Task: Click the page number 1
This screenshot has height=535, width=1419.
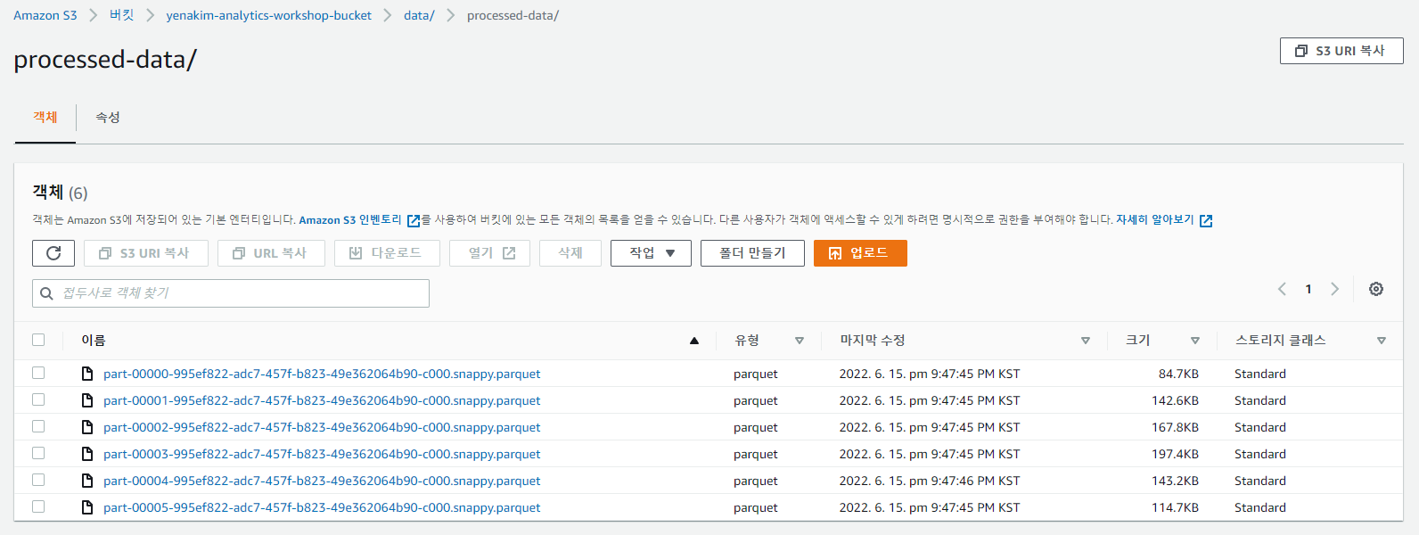Action: (1308, 289)
